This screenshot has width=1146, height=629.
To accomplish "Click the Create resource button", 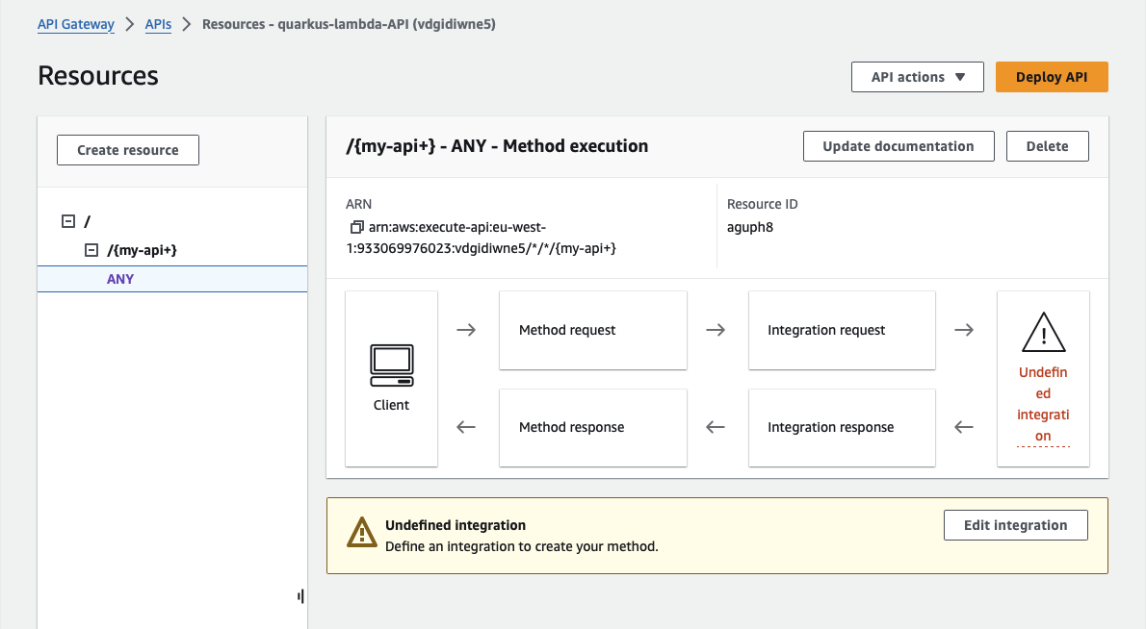I will click(127, 150).
